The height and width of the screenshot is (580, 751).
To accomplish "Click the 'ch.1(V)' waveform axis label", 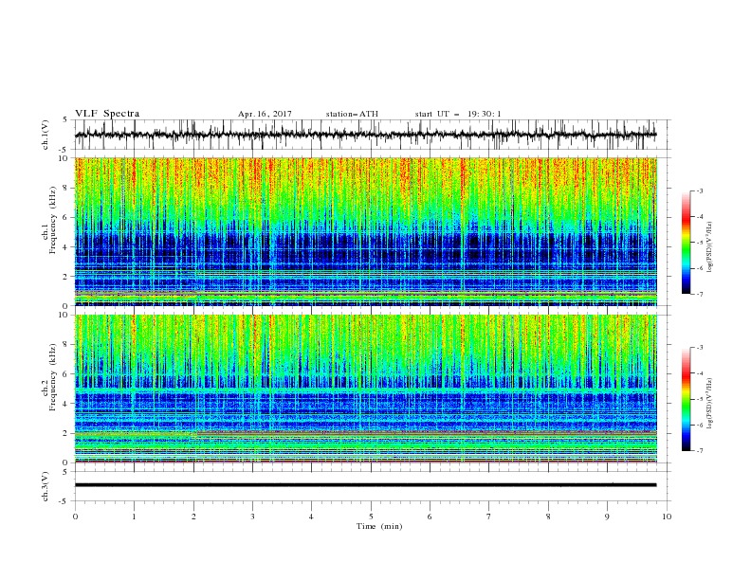I will point(46,135).
